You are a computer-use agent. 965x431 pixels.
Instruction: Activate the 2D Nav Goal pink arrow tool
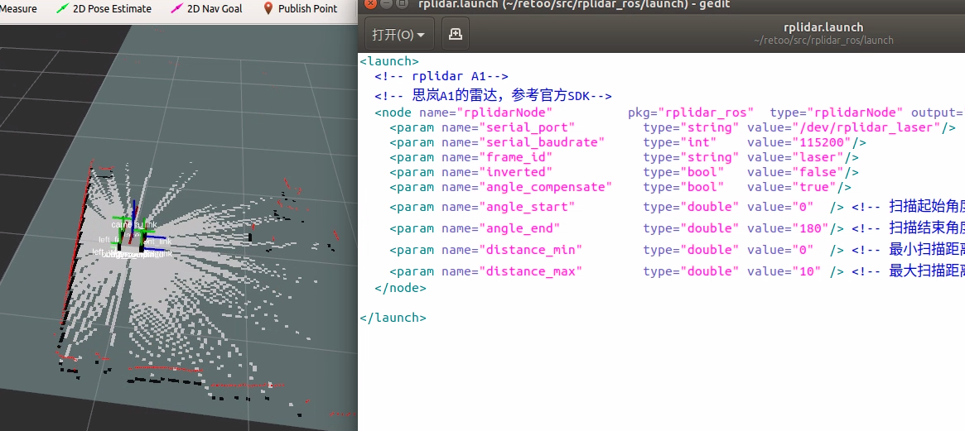tap(207, 9)
